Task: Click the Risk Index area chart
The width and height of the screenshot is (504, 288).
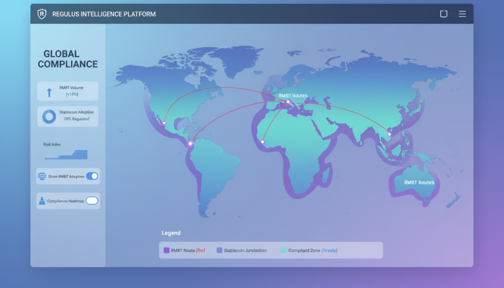Action: click(x=74, y=154)
